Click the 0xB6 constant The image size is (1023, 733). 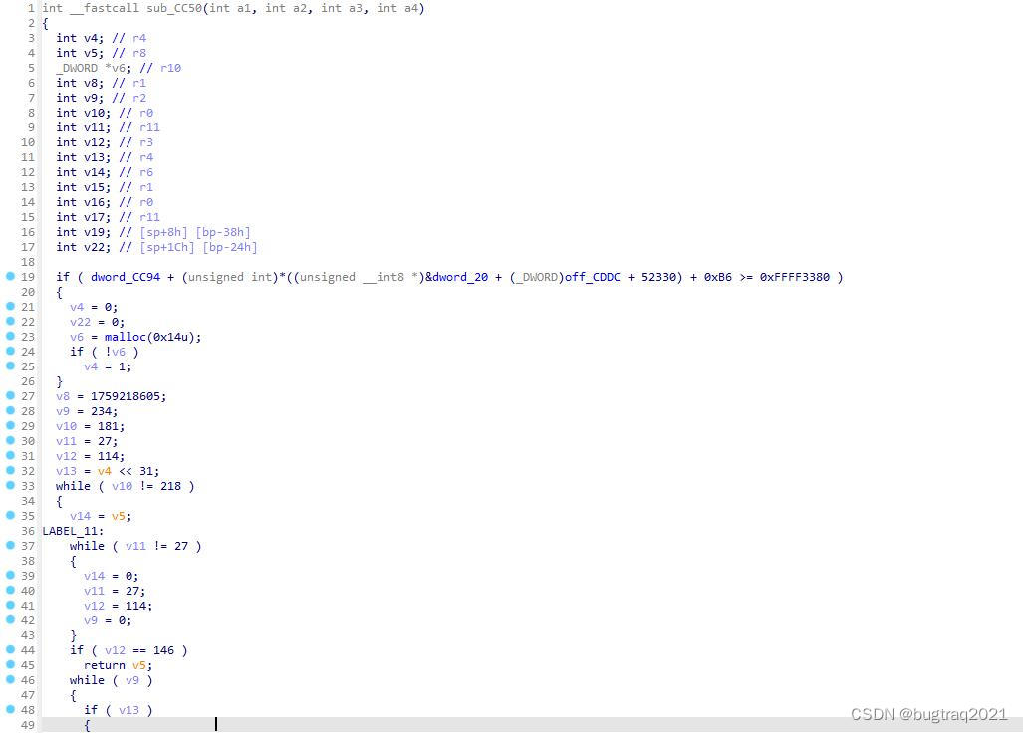pos(717,277)
